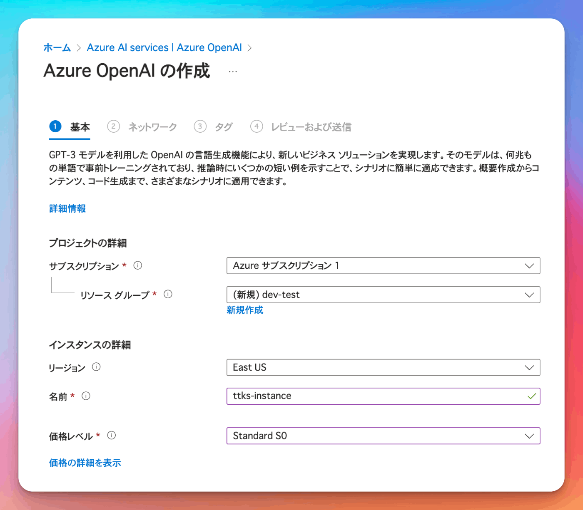Click info icon next to リージョン
Screen dimensions: 583x510
point(96,367)
